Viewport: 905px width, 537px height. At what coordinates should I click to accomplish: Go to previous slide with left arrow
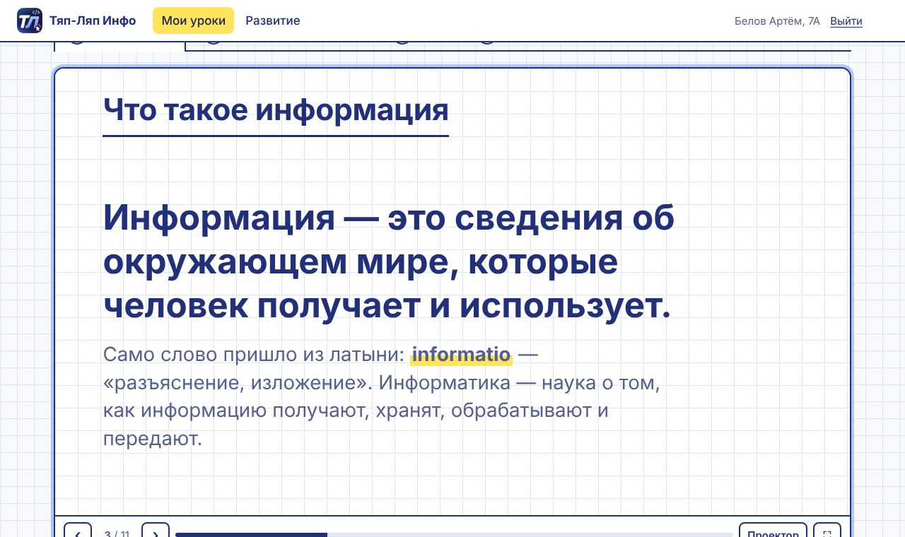click(x=78, y=530)
